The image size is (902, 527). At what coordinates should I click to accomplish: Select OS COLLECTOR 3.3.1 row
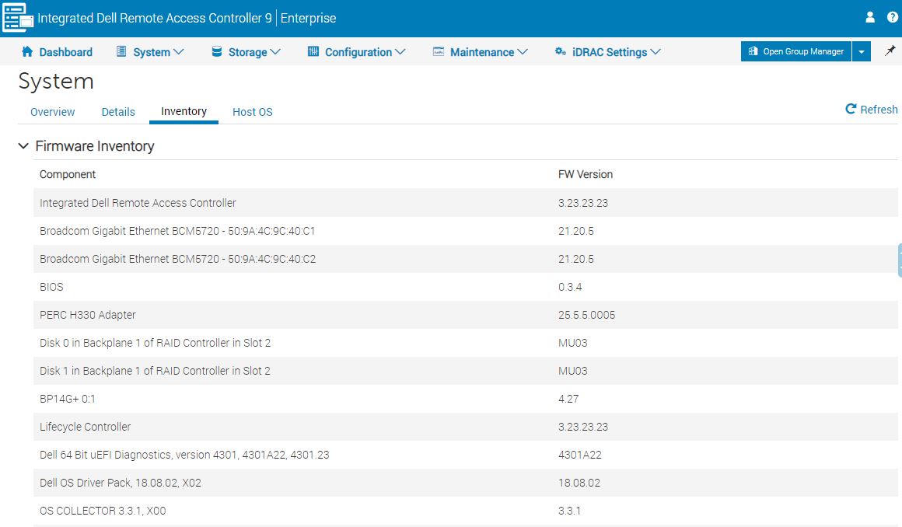465,511
